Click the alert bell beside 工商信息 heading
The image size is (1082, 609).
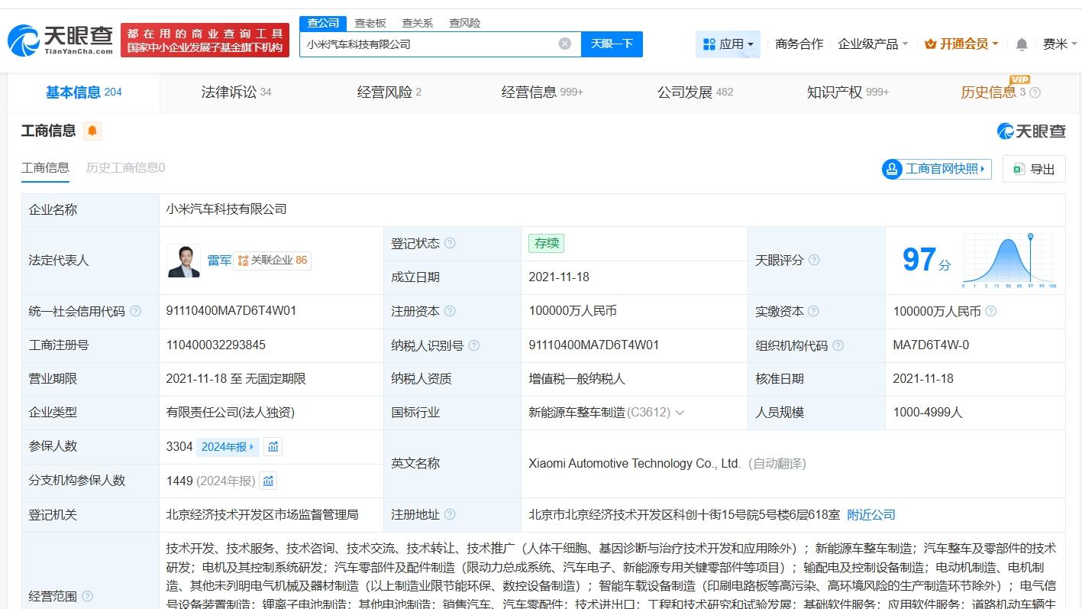[92, 131]
